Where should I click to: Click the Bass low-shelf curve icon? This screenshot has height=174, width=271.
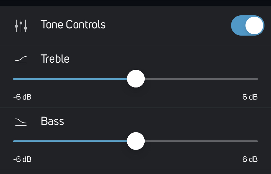21,122
